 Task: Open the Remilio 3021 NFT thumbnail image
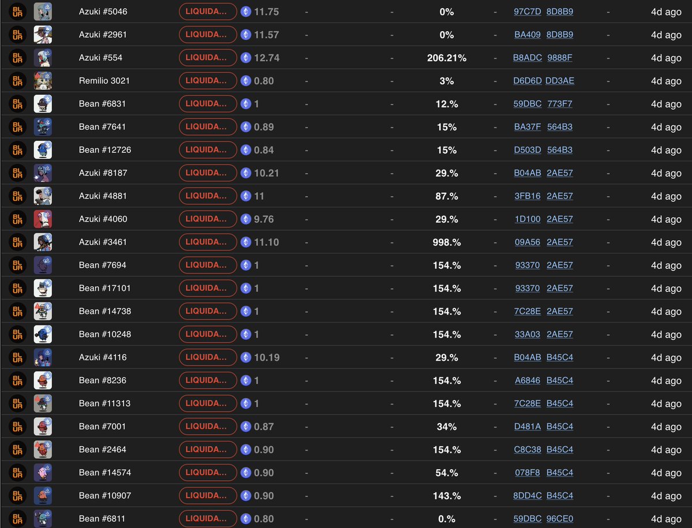43,81
